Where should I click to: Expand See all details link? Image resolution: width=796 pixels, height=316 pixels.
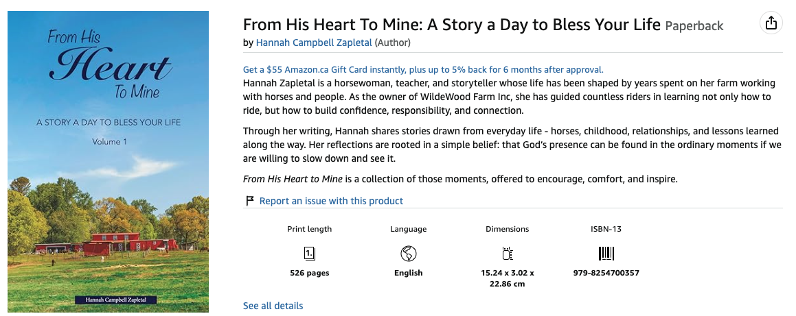[x=273, y=306]
